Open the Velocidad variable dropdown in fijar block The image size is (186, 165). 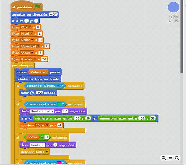point(38,46)
